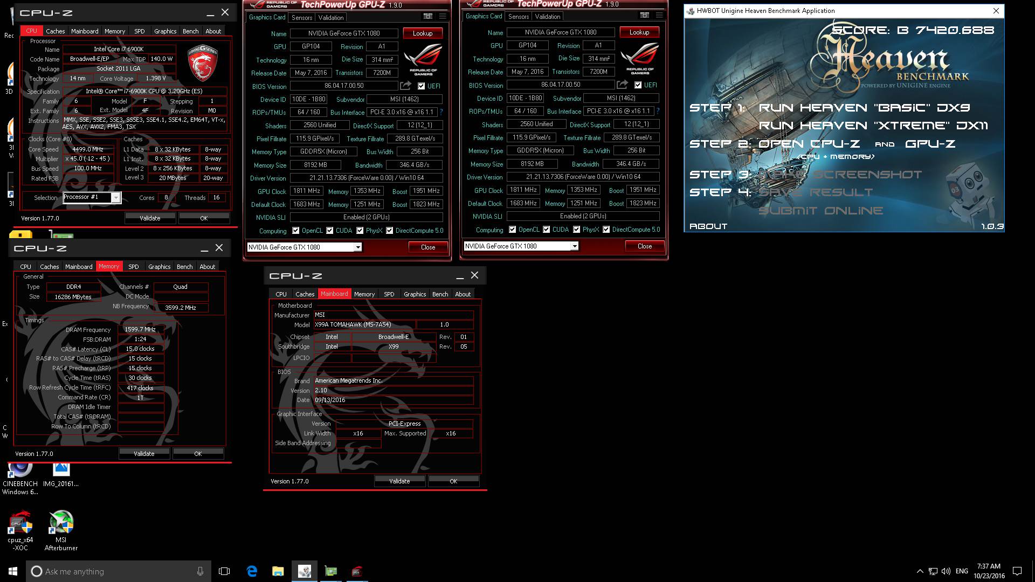Image resolution: width=1035 pixels, height=582 pixels.
Task: Click Run Heaven "Xtreme" DX11 in HWBOT app
Action: point(873,126)
